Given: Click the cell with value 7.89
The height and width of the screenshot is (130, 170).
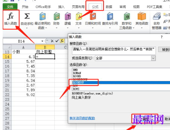Looking at the screenshot, I should 24,90.
